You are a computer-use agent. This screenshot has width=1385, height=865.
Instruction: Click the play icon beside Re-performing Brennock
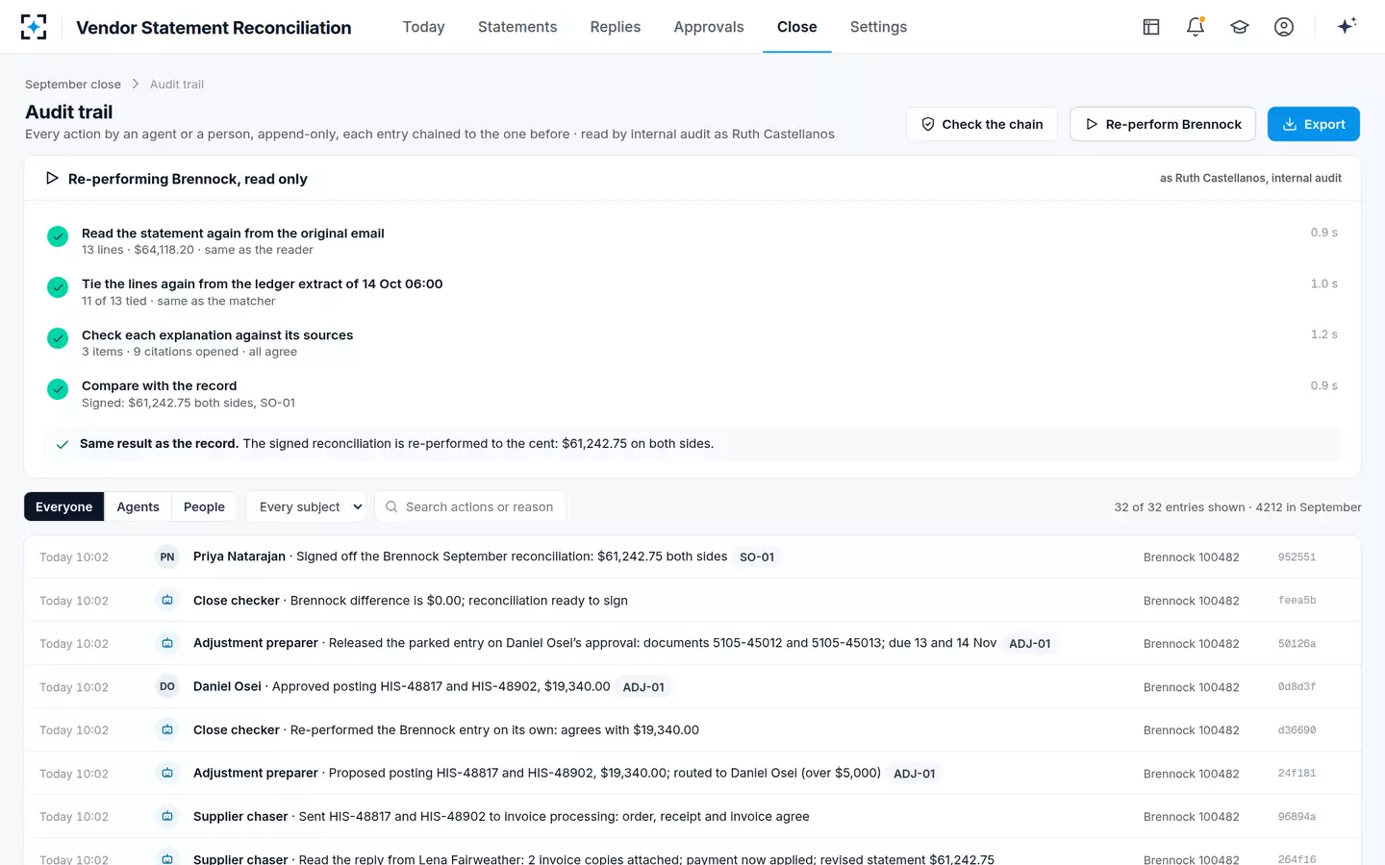(52, 178)
